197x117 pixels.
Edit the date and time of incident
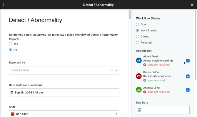tap(64, 93)
